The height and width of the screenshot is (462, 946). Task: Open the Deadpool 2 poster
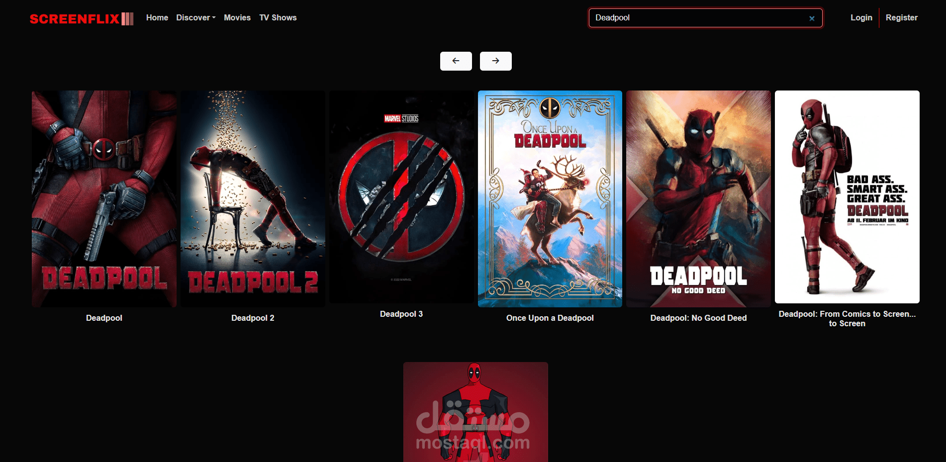253,199
